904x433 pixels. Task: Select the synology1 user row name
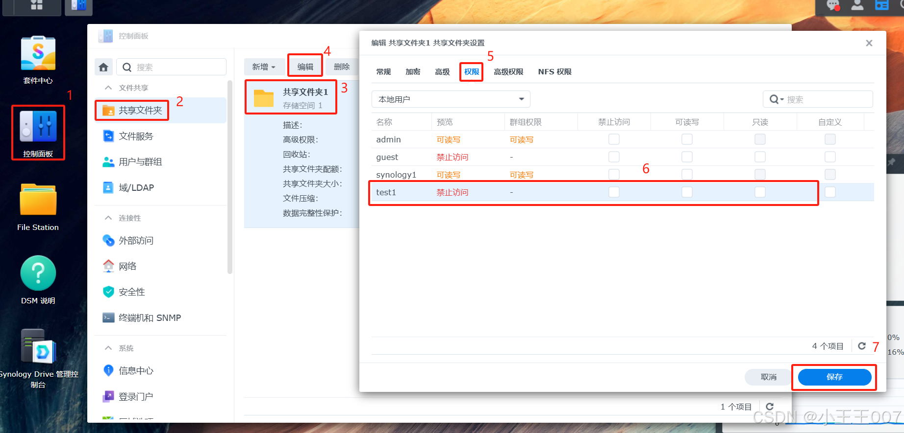396,175
